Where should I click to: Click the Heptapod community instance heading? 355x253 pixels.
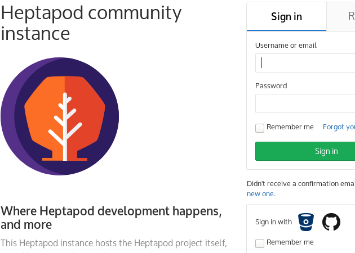(x=91, y=23)
